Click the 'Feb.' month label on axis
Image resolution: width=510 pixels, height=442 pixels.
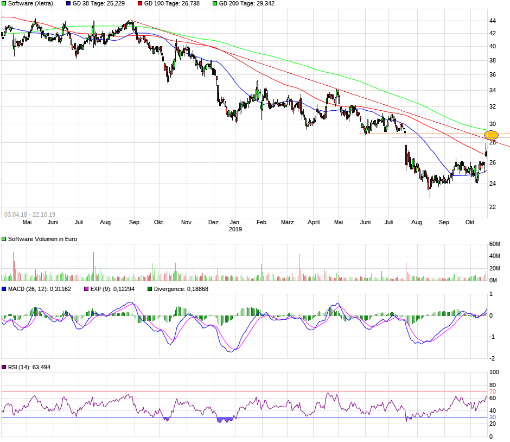tap(262, 222)
